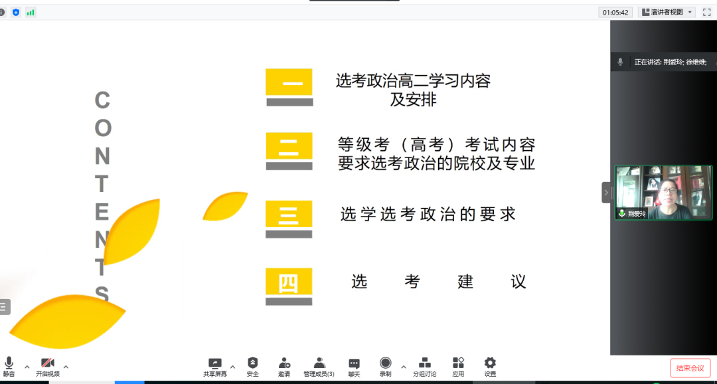Open the Apps (应用) icon
The image size is (717, 384).
pos(458,366)
